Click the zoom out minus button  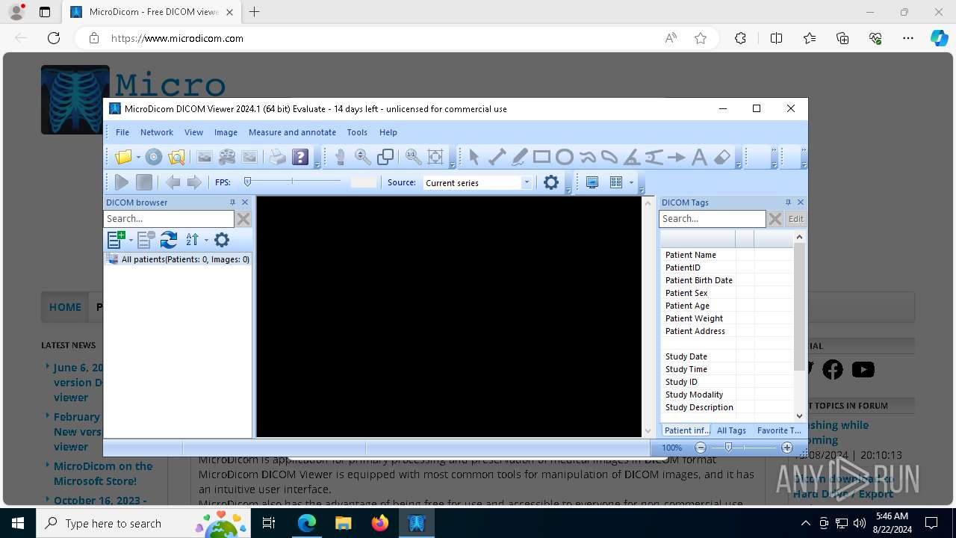701,448
